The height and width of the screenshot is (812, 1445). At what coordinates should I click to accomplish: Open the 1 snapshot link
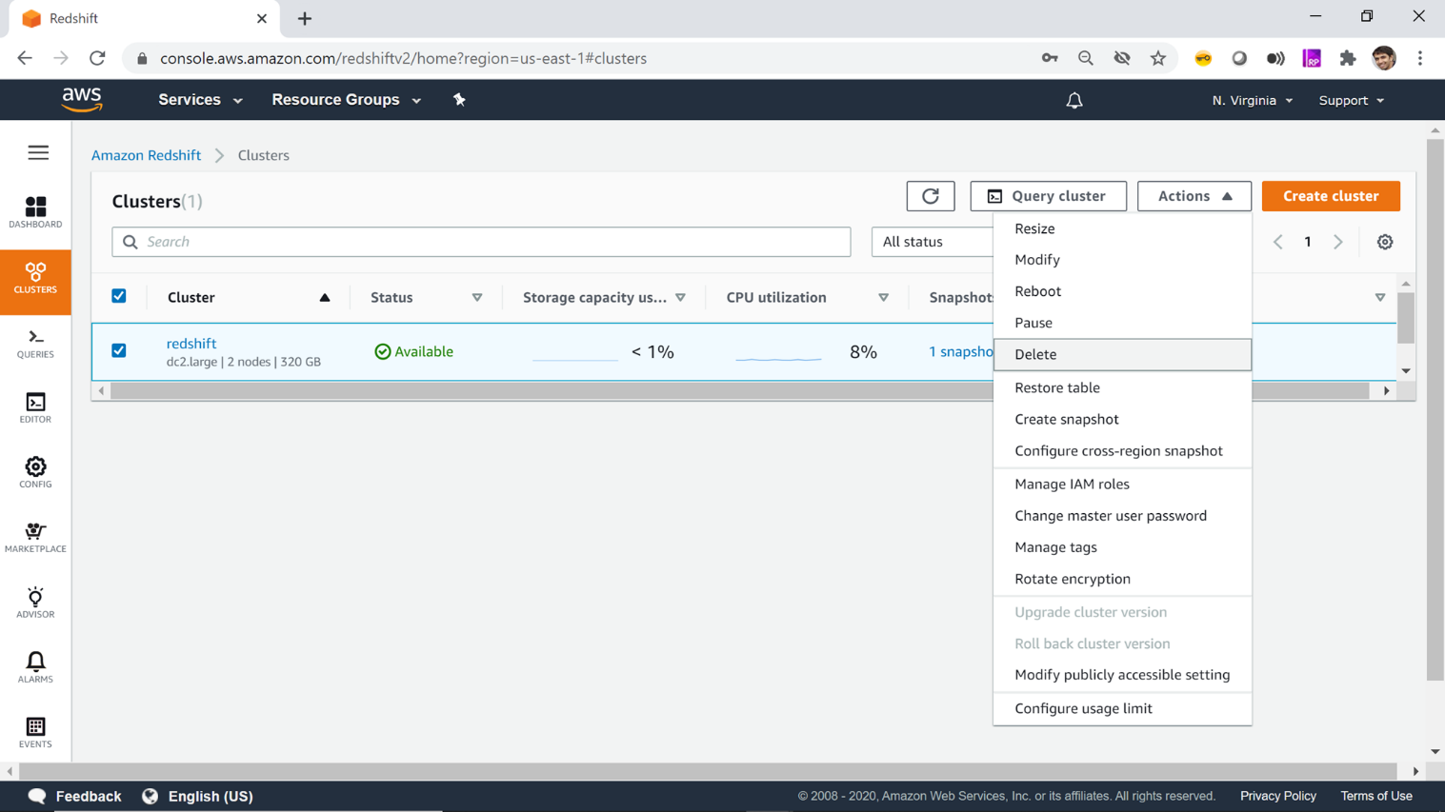(961, 352)
